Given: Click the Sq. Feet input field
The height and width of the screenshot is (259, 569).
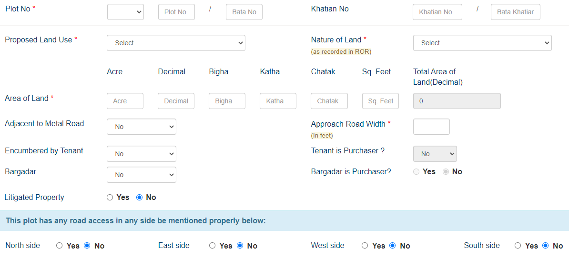Looking at the screenshot, I should pyautogui.click(x=380, y=101).
